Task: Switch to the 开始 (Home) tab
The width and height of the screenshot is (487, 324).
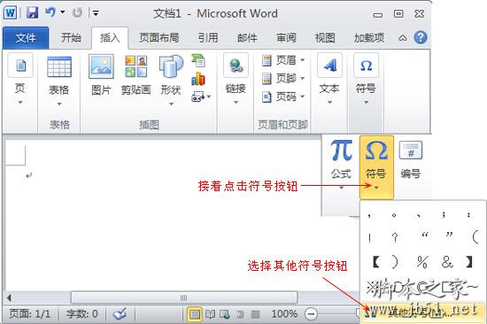Action: click(71, 38)
